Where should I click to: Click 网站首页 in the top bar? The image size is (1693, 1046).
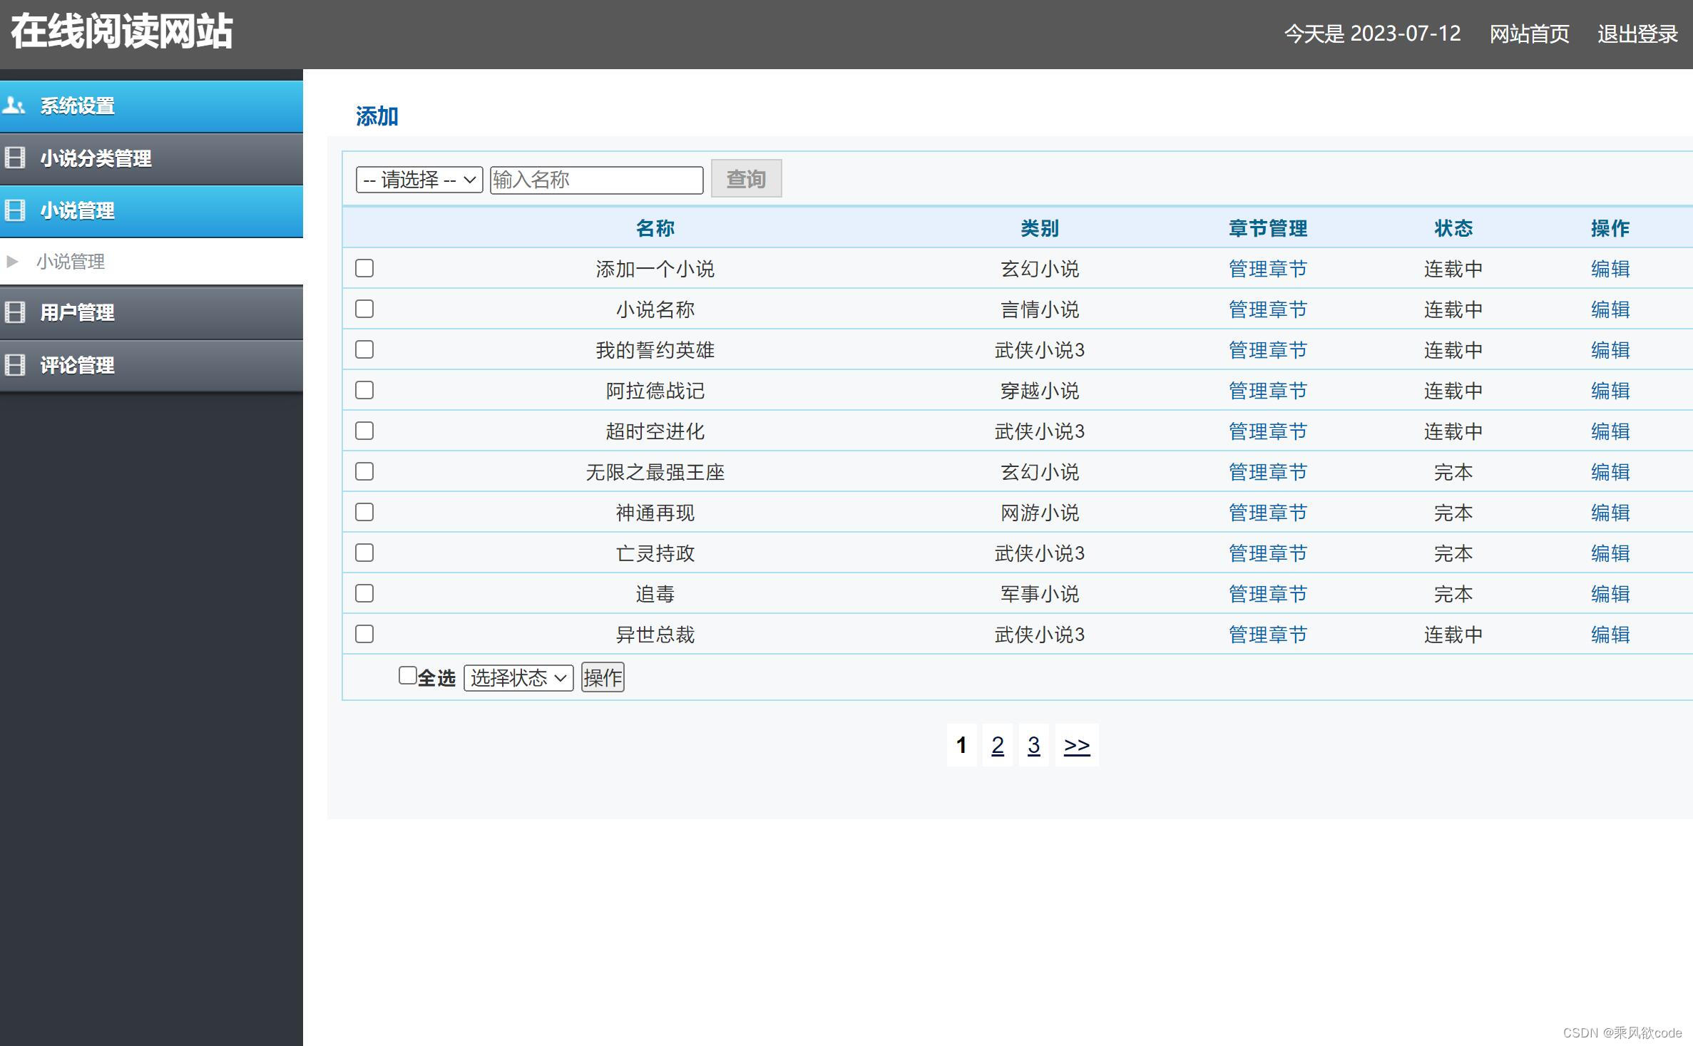tap(1528, 34)
